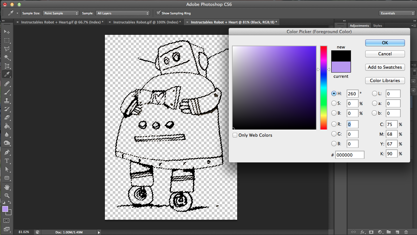The image size is (417, 235).
Task: Select the Blur tool
Action: click(x=7, y=135)
